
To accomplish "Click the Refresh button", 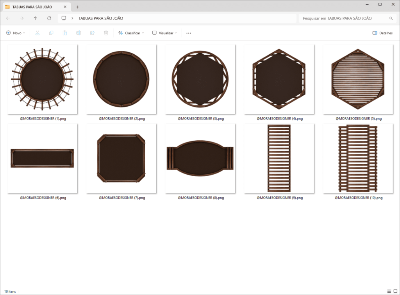I will [49, 18].
